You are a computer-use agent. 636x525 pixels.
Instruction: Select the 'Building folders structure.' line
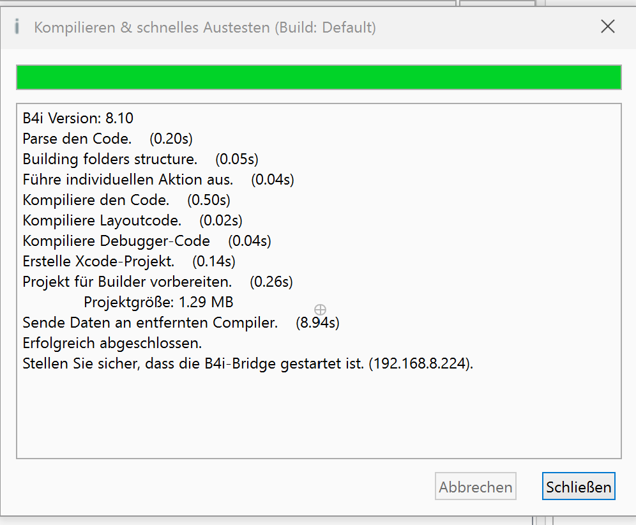(110, 159)
